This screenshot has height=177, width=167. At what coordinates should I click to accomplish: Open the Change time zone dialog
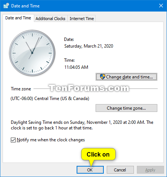coord(126,108)
